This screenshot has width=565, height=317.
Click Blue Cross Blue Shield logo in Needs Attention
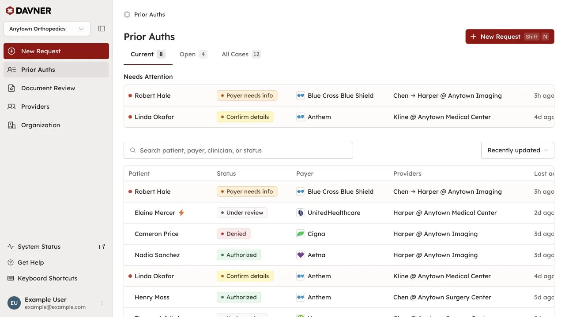(x=301, y=96)
